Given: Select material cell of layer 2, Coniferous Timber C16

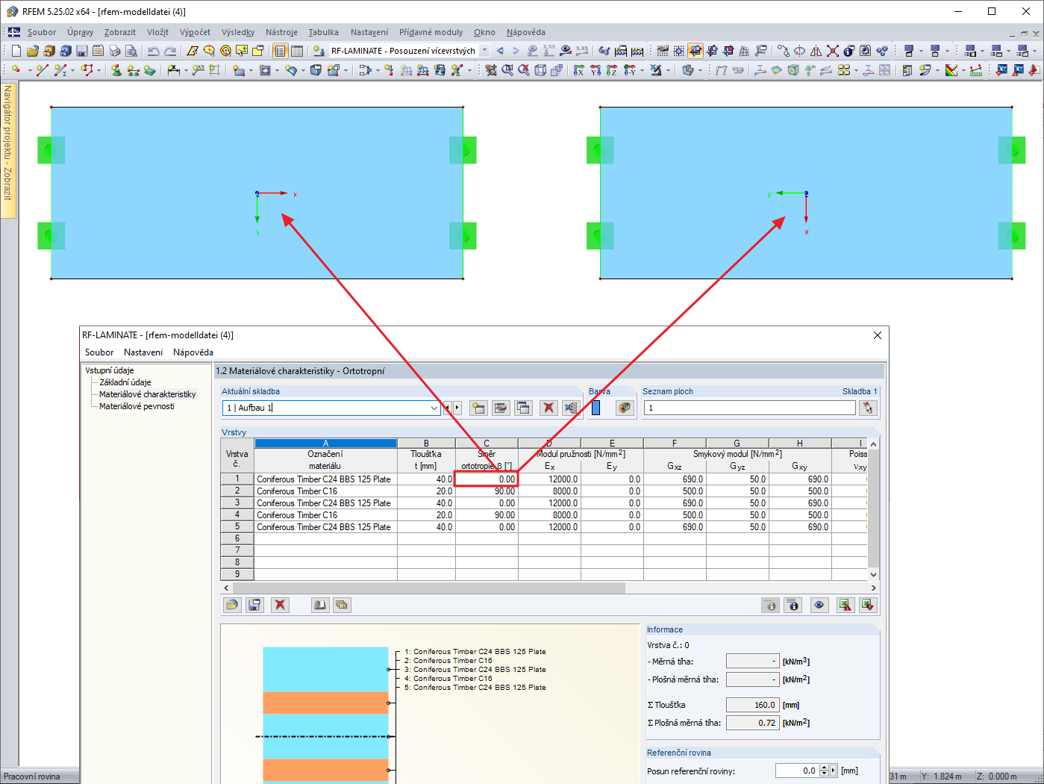Looking at the screenshot, I should tap(326, 491).
